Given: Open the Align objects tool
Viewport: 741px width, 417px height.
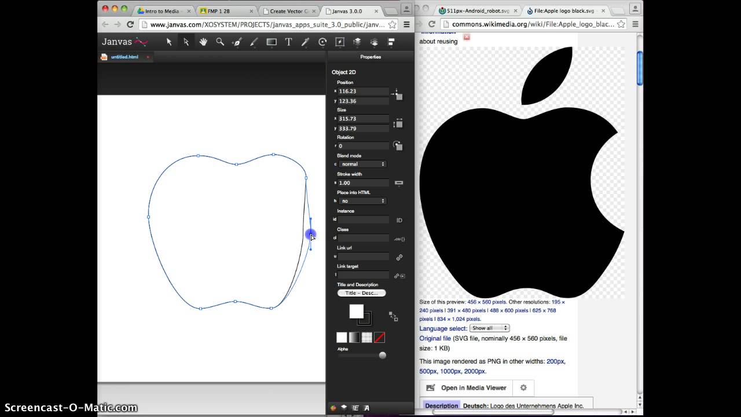Looking at the screenshot, I should pos(391,42).
